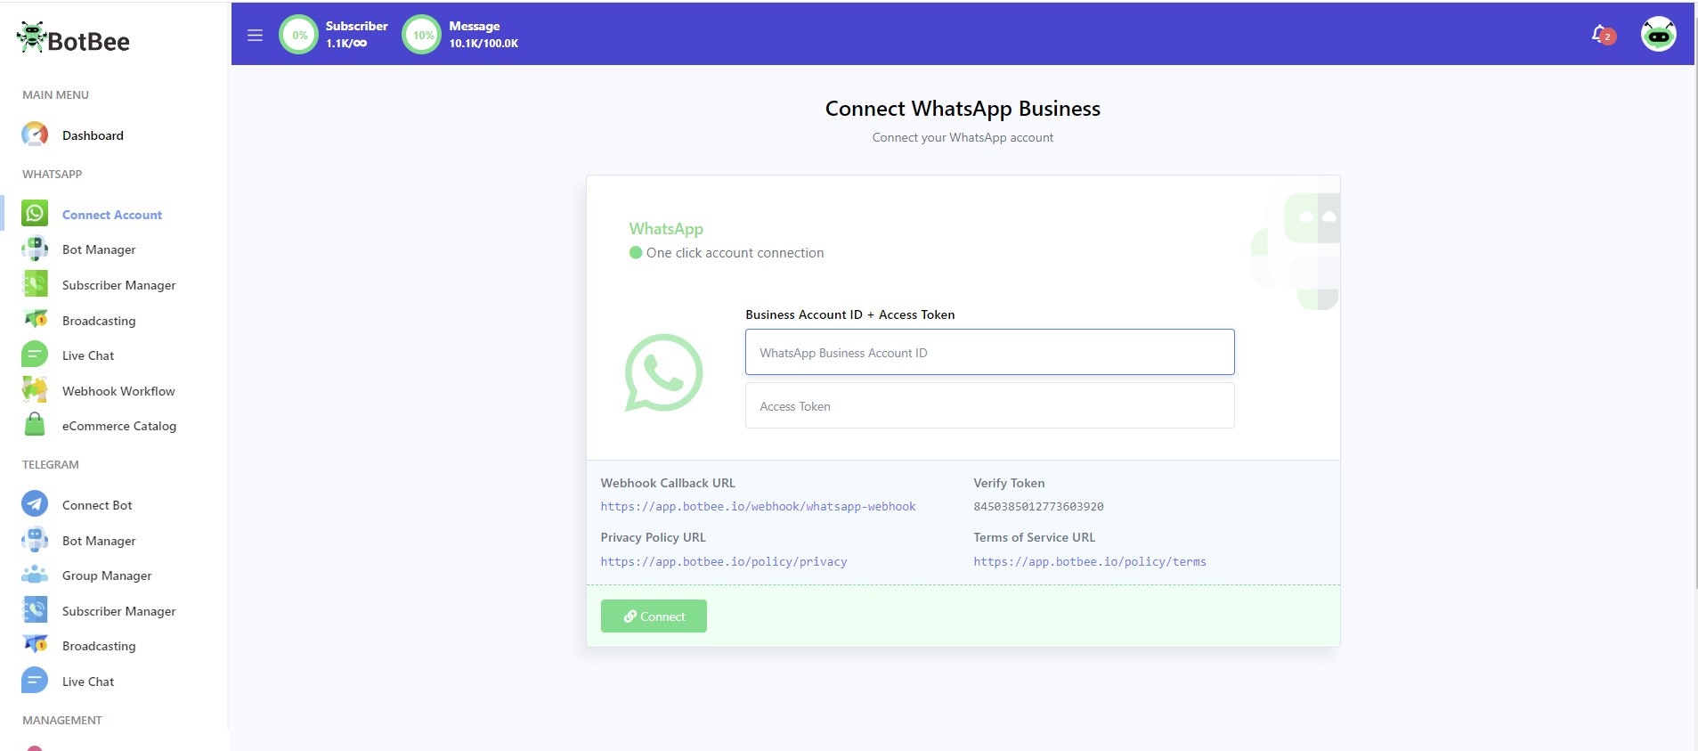Focus the Access Token field
The height and width of the screenshot is (751, 1698).
pyautogui.click(x=989, y=405)
